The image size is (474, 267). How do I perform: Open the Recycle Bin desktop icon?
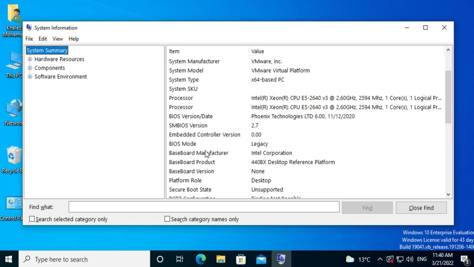coord(13,160)
